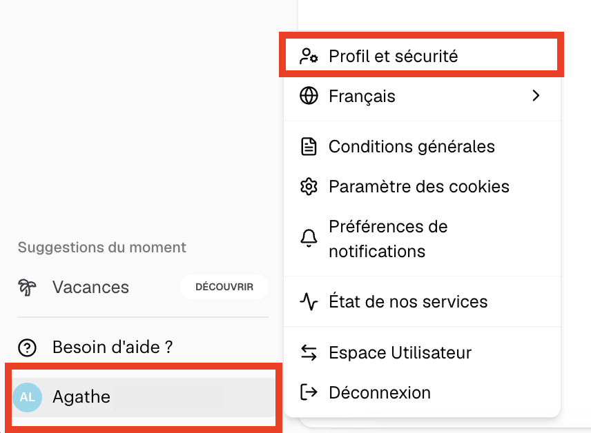The image size is (591, 433).
Task: Expand the Français language submenu chevron
Action: click(x=536, y=96)
